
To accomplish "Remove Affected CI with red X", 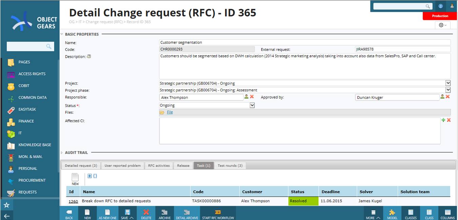I will point(449,120).
